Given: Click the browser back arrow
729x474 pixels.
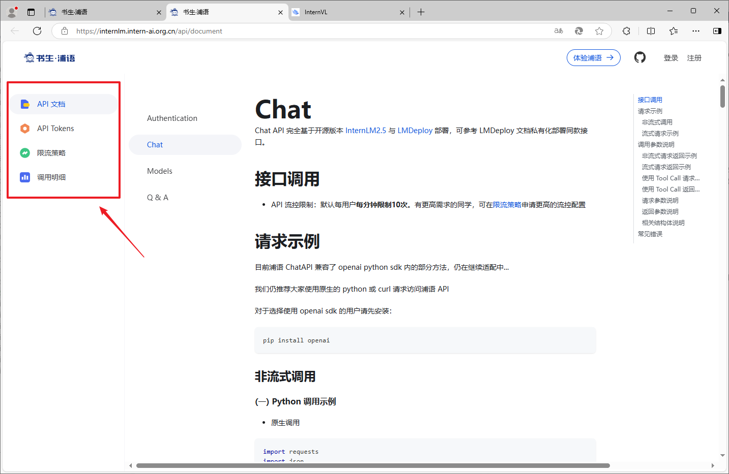Looking at the screenshot, I should pyautogui.click(x=15, y=31).
